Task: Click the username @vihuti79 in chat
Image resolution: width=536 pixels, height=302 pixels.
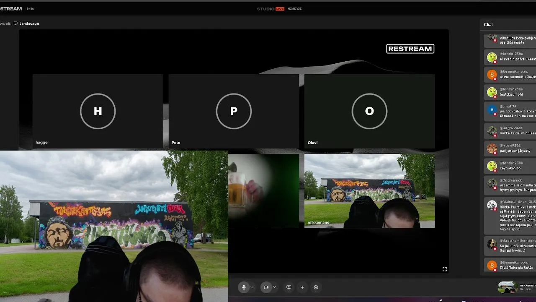Action: [508, 107]
